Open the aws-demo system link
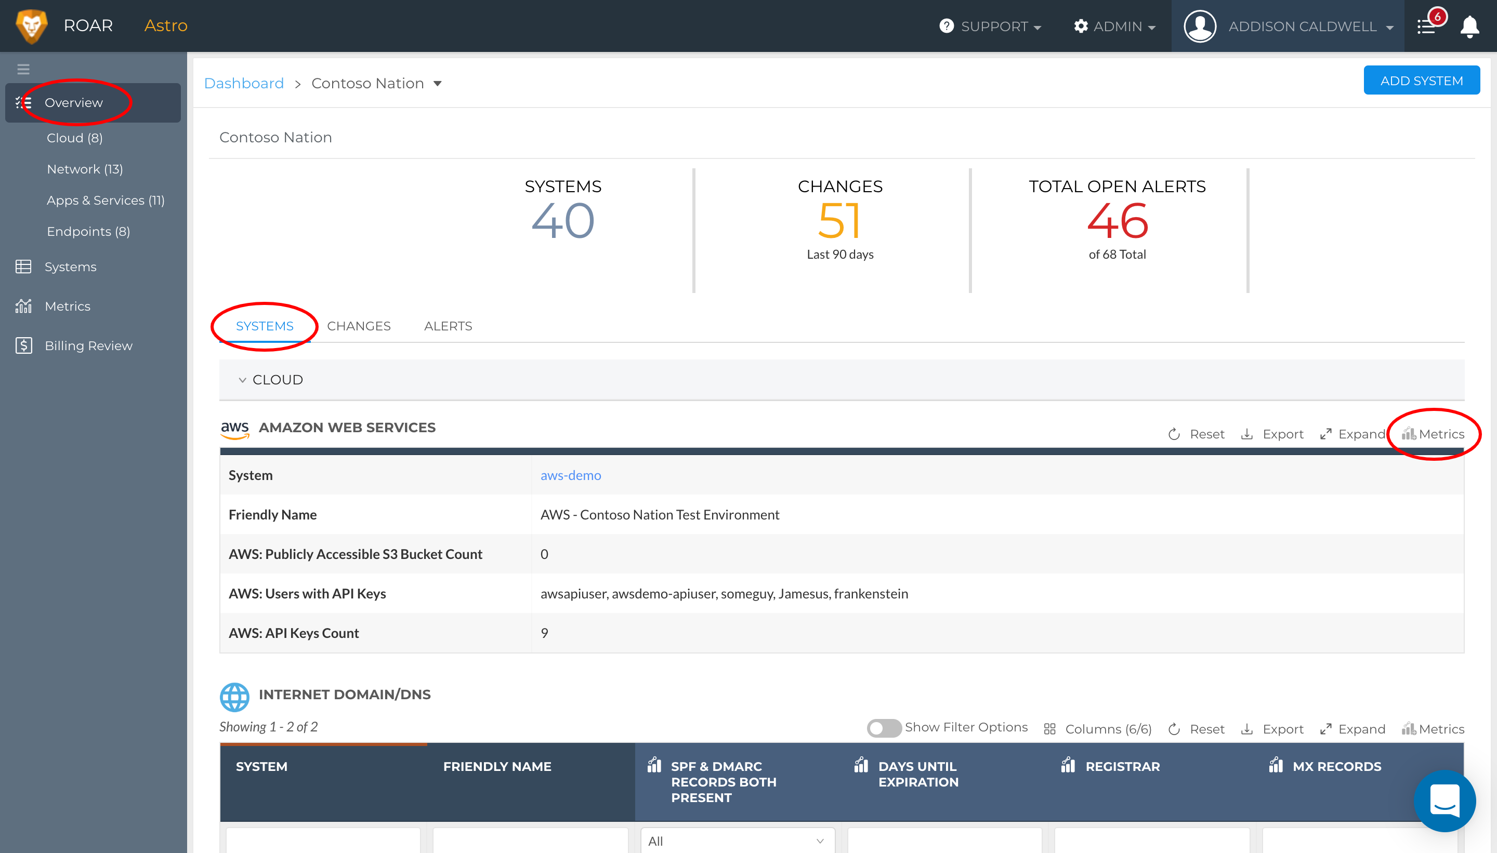 click(x=570, y=475)
